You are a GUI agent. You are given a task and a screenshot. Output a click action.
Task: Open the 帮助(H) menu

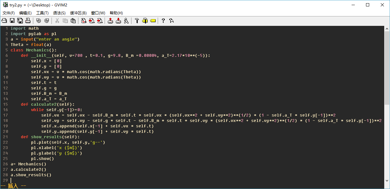(116, 13)
